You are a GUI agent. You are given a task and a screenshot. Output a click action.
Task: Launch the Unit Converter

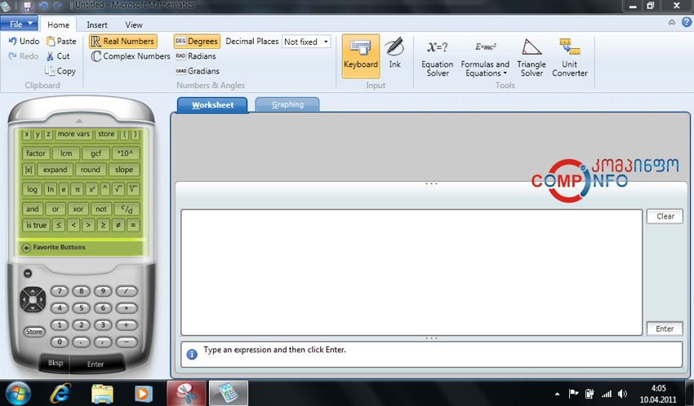click(570, 58)
